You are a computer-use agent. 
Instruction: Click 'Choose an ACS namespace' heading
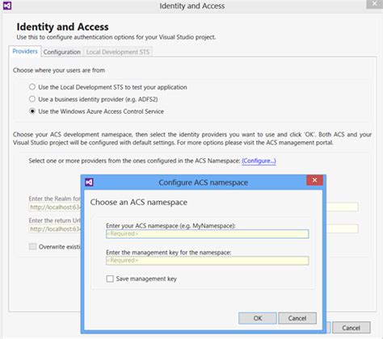pos(139,202)
